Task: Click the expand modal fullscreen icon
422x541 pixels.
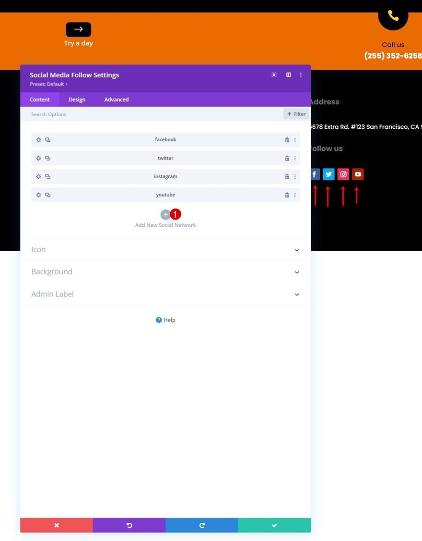Action: [x=274, y=75]
